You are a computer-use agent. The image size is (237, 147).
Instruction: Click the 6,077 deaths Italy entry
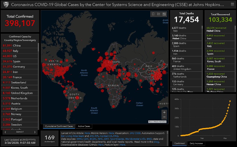[x=186, y=29]
